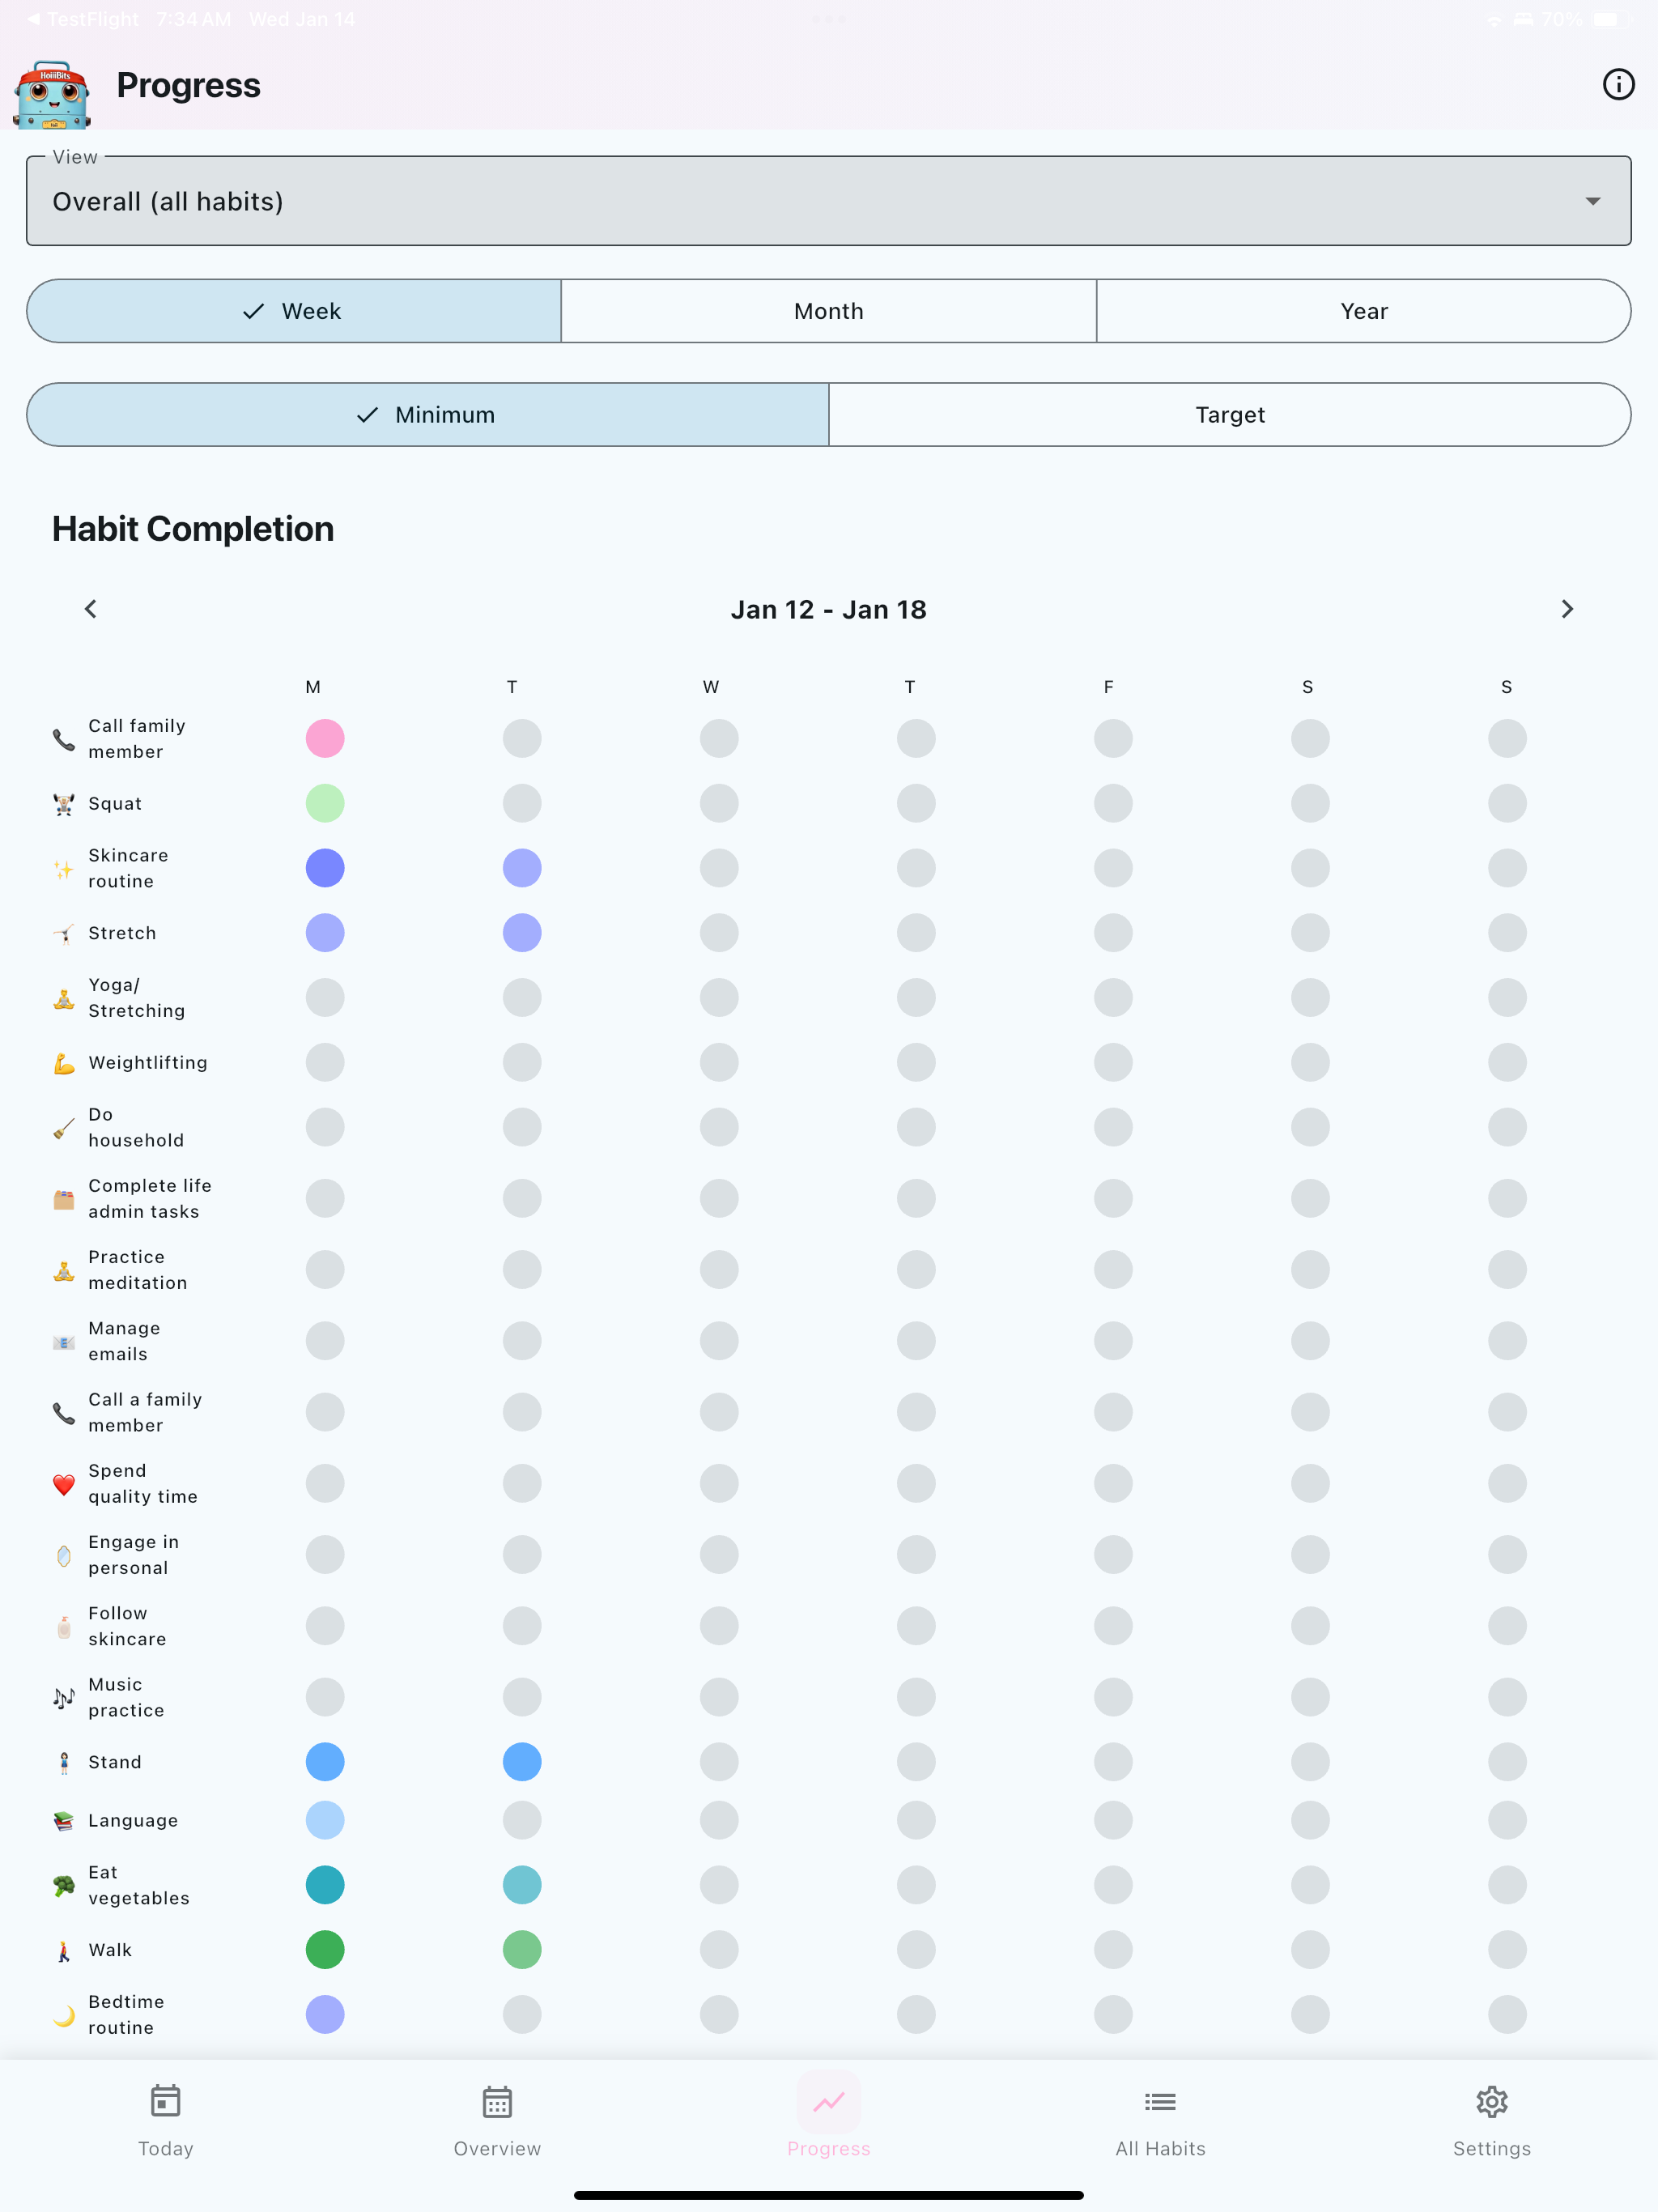This screenshot has width=1658, height=2212.
Task: Tap the Weightlifting flexed arm icon
Action: pyautogui.click(x=64, y=1063)
